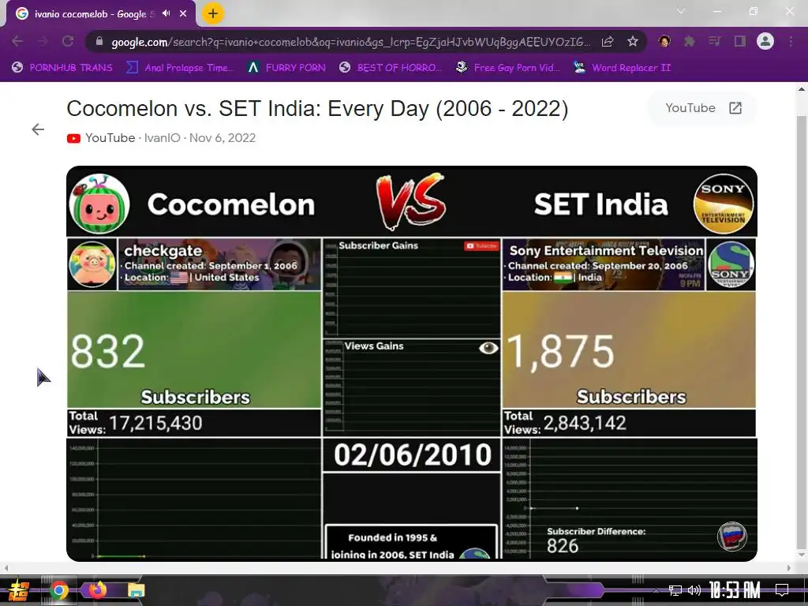The image size is (808, 606).
Task: Open the 10:53 AM taskbar clock
Action: point(735,590)
